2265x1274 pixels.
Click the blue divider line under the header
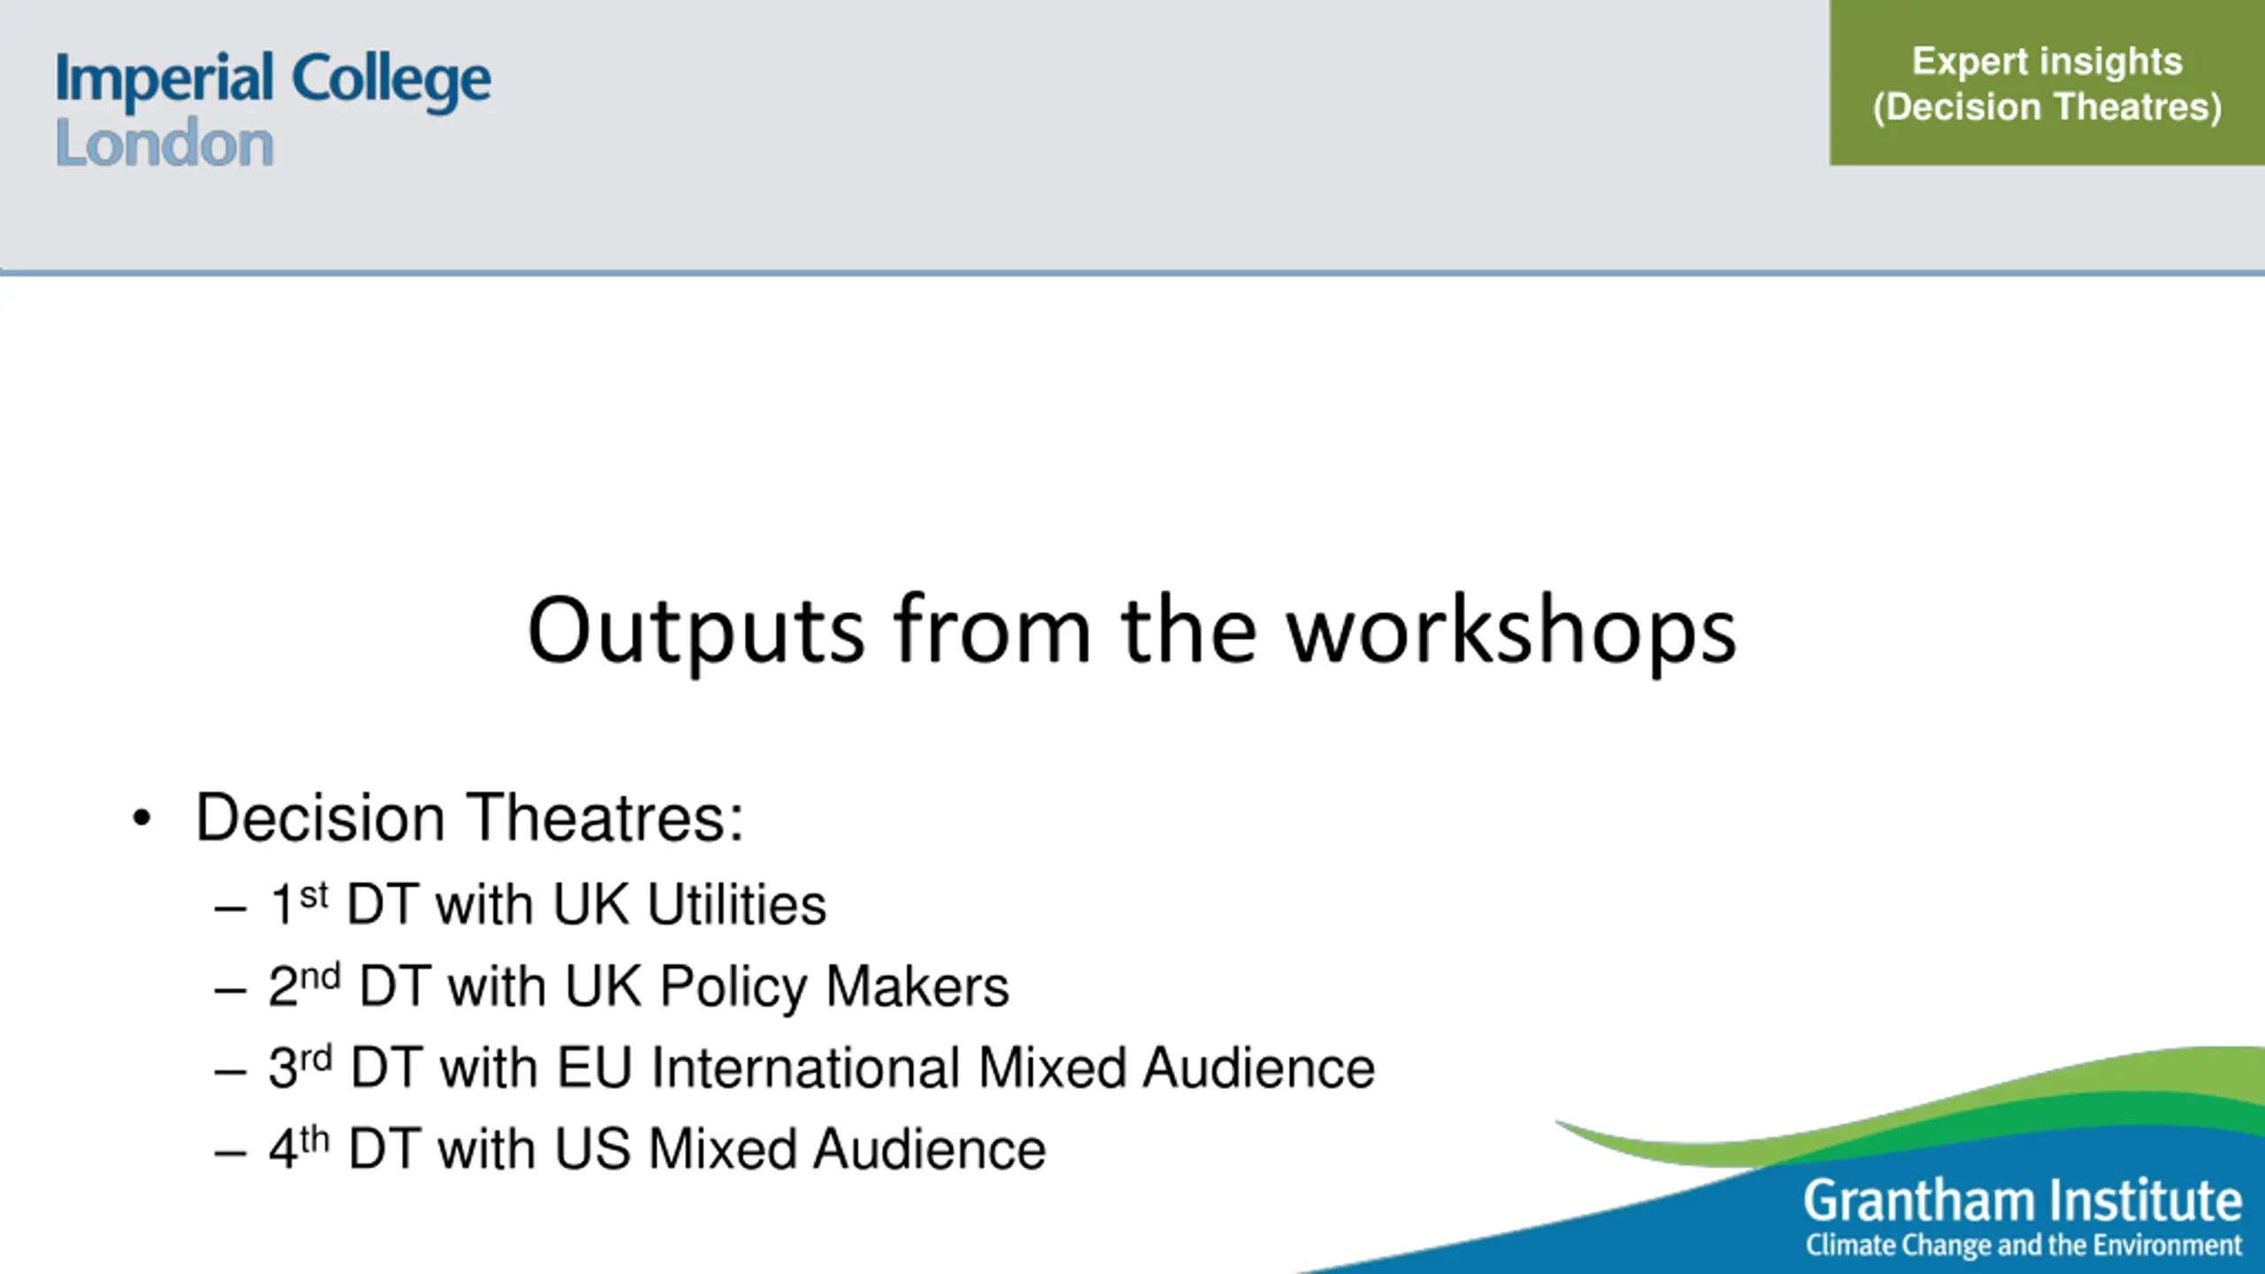[x=1132, y=272]
